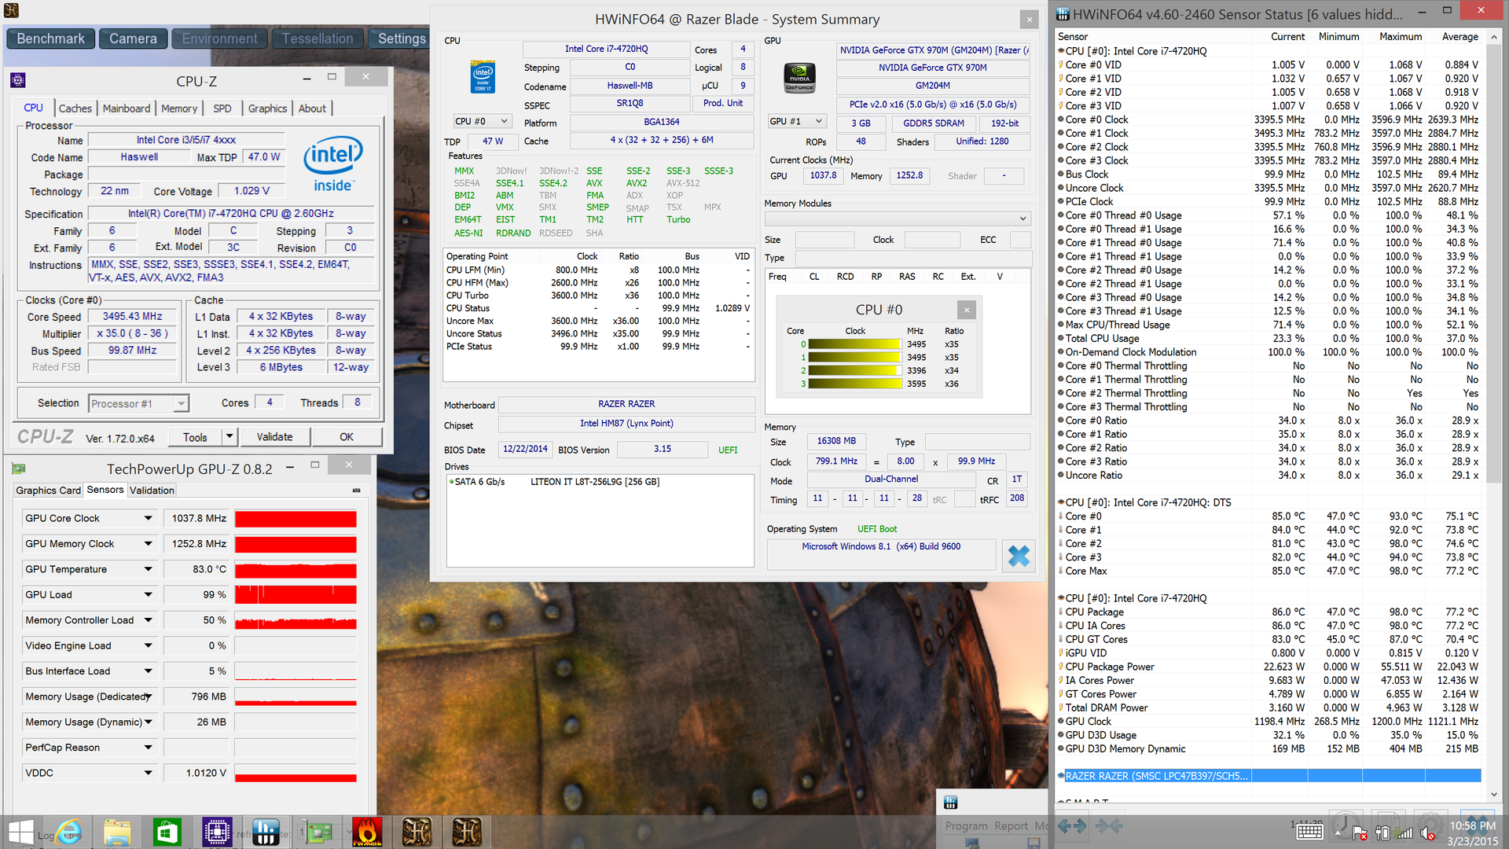Click the NVIDIA GeForce logo image
The height and width of the screenshot is (849, 1509).
(x=799, y=78)
